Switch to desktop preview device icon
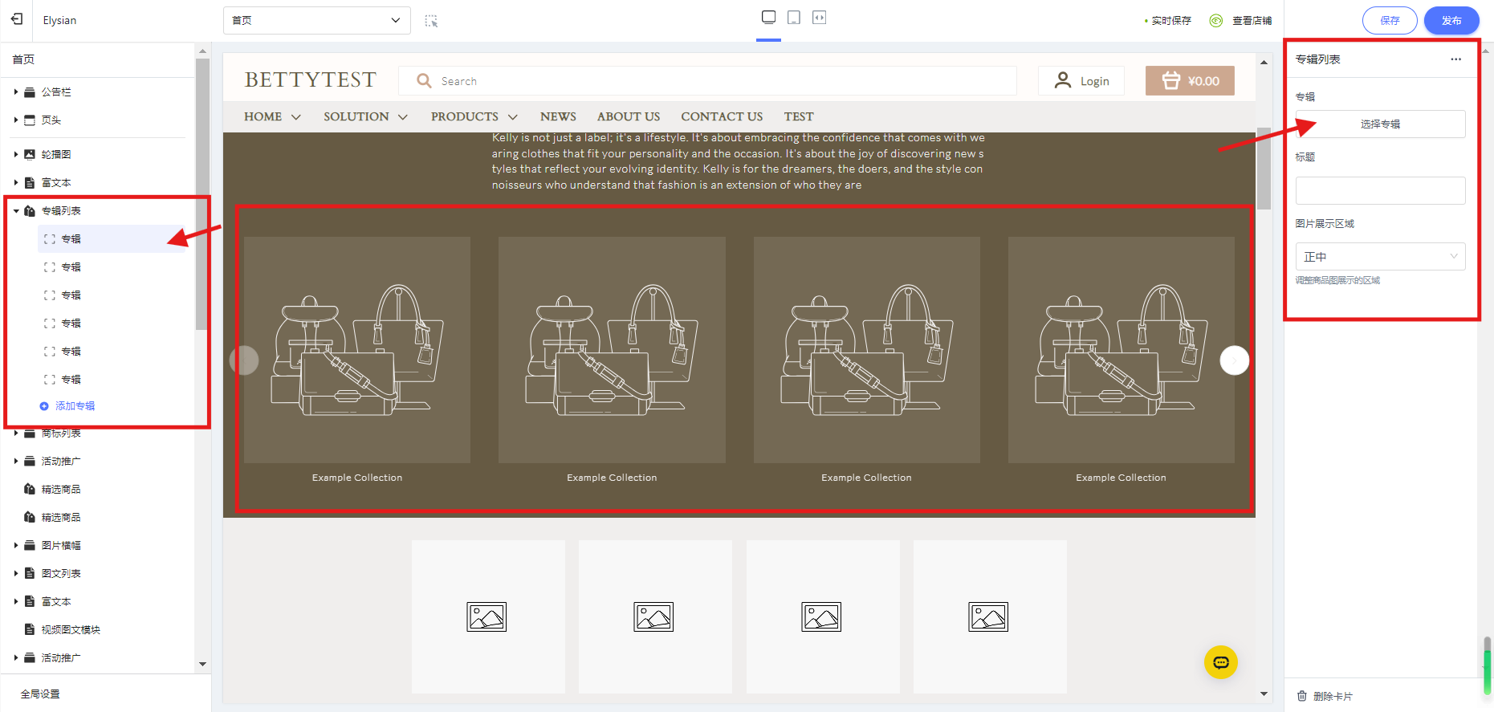The image size is (1494, 712). (x=768, y=18)
